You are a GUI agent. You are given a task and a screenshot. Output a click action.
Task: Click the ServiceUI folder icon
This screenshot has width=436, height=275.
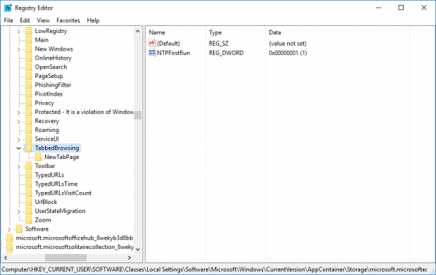pyautogui.click(x=29, y=139)
